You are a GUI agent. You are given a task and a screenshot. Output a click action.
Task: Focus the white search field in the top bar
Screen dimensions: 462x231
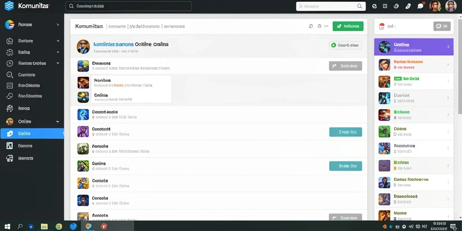(x=331, y=6)
